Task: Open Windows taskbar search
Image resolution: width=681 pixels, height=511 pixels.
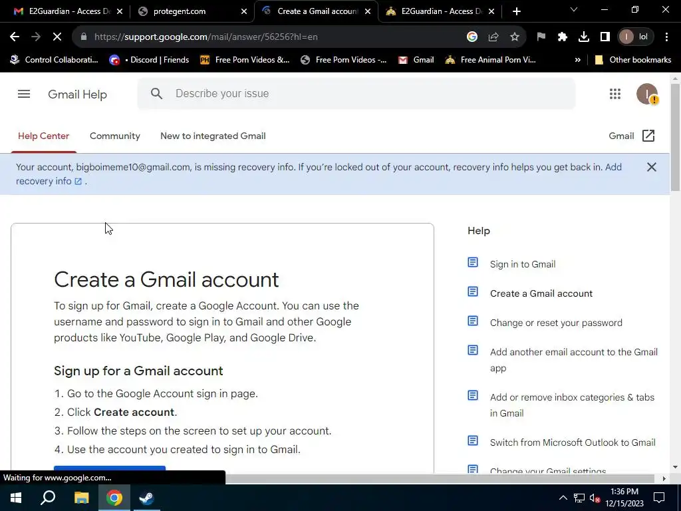Action: 48,498
